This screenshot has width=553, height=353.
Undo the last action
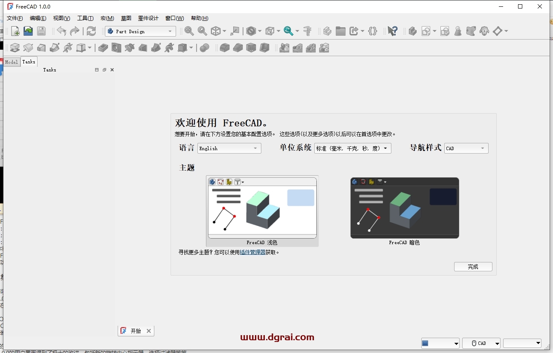[x=61, y=31]
